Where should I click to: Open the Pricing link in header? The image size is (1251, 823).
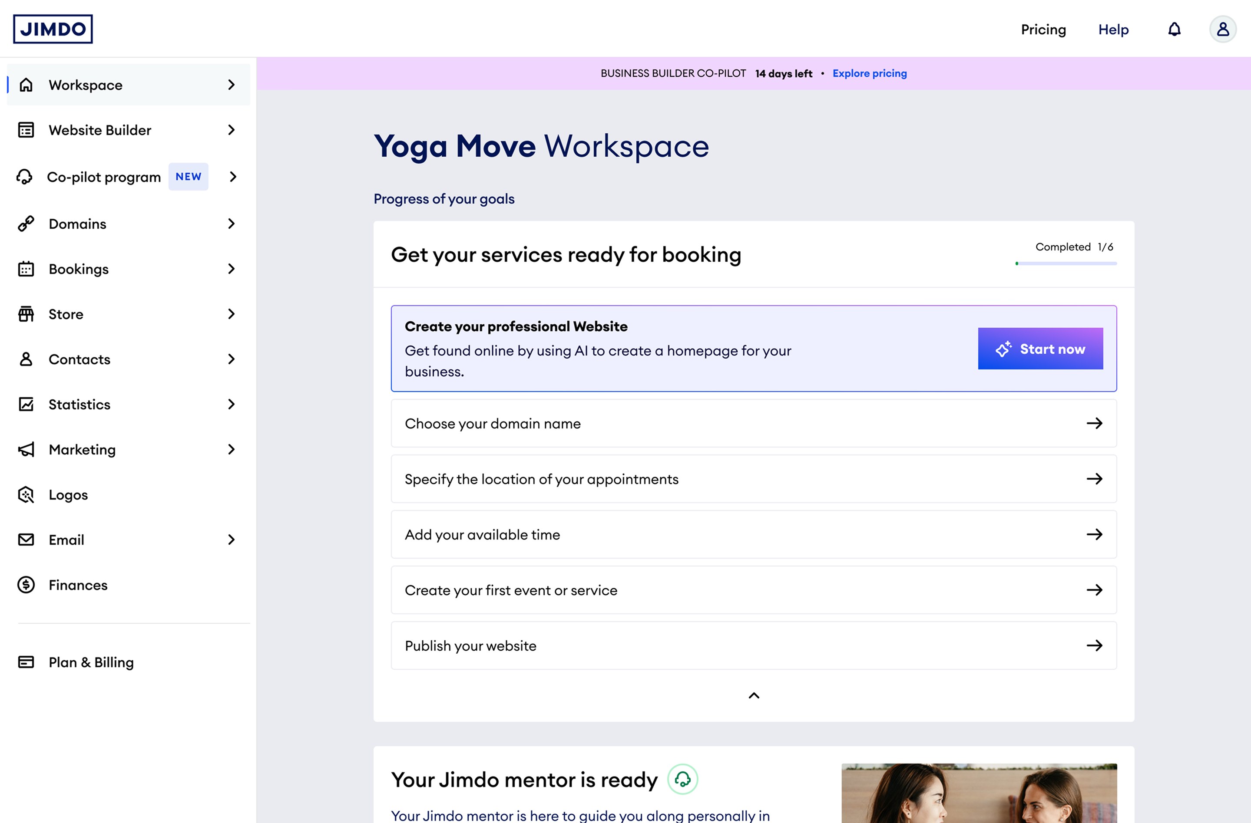click(x=1043, y=30)
